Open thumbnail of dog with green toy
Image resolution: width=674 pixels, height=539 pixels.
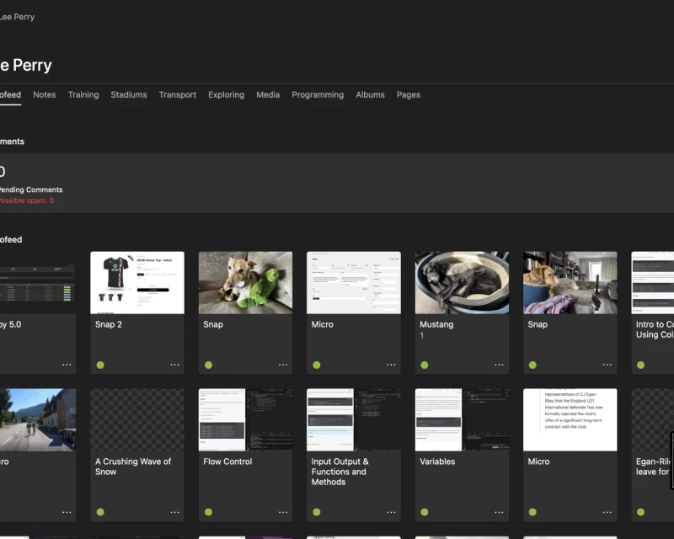pyautogui.click(x=245, y=282)
